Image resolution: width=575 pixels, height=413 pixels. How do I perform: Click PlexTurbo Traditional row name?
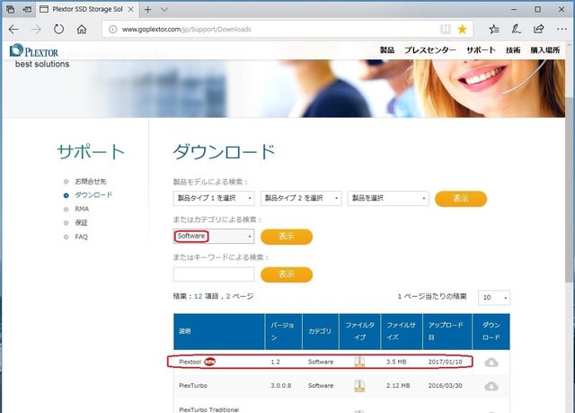pos(208,409)
